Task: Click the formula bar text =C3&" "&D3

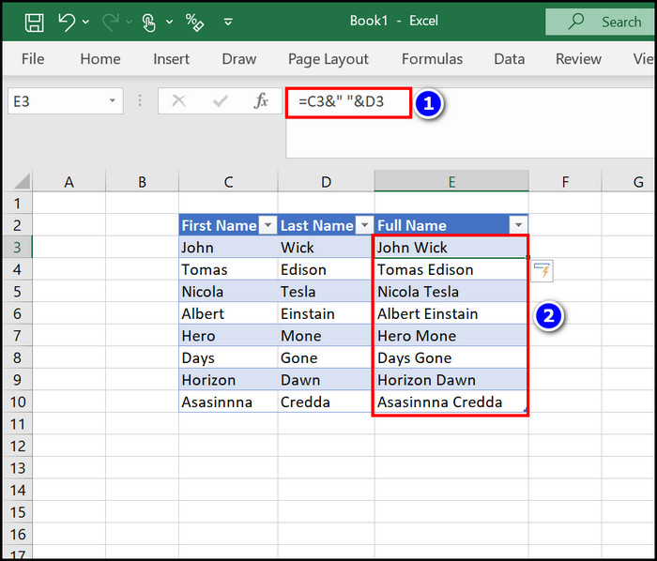Action: (341, 101)
